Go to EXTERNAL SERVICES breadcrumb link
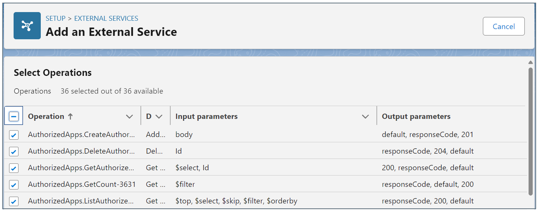Viewport: 538px width, 211px height. coord(106,18)
